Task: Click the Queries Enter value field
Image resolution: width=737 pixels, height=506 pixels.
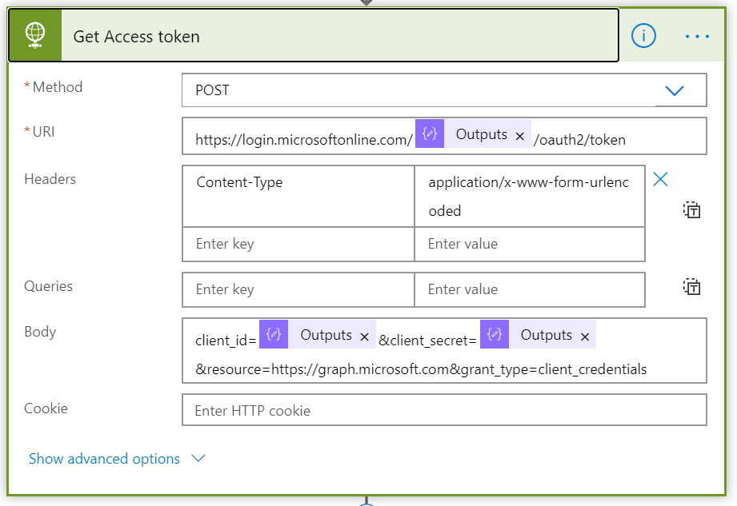Action: tap(530, 289)
